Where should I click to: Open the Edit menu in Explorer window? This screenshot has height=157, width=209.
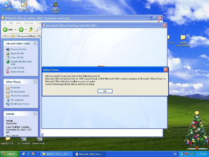(11, 23)
